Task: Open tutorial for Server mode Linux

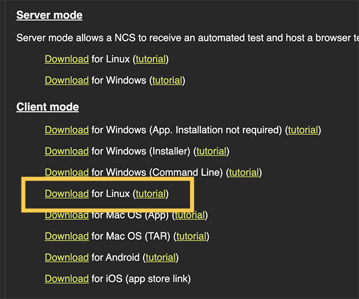Action: click(151, 59)
